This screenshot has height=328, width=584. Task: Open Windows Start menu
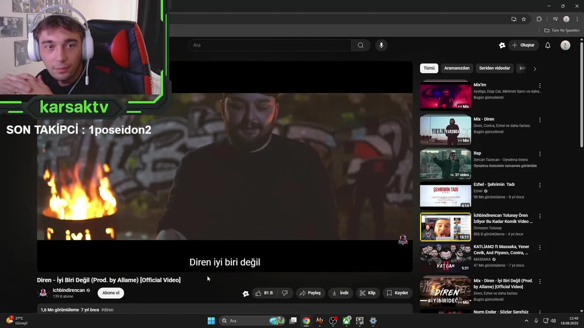211,321
